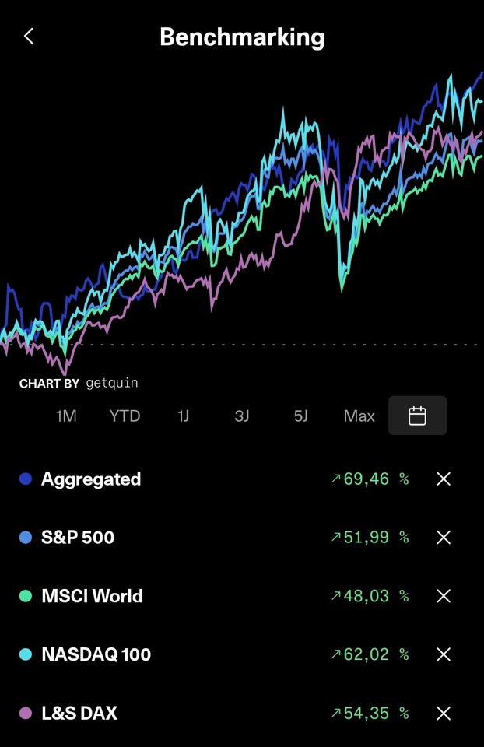Delete the NASDAQ 100 benchmark row
484x747 pixels.
click(444, 654)
